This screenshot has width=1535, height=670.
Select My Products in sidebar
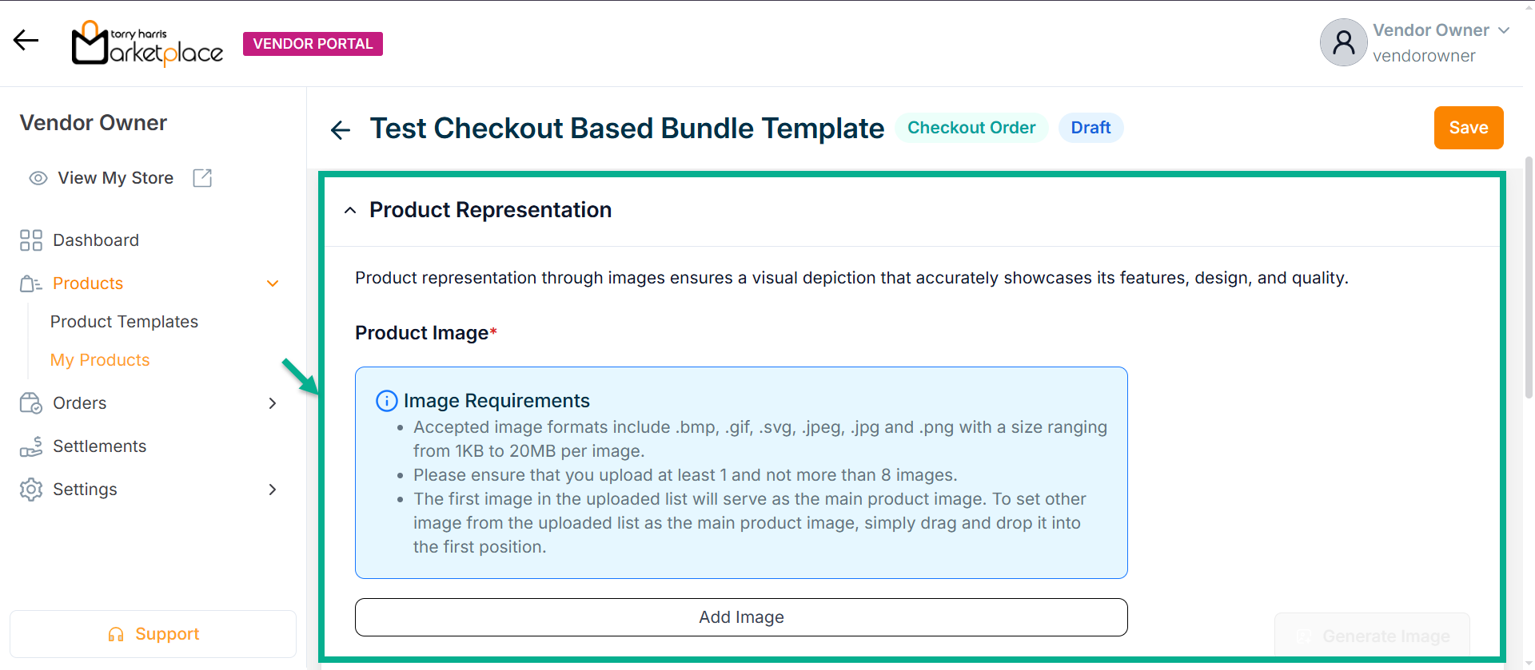[100, 360]
